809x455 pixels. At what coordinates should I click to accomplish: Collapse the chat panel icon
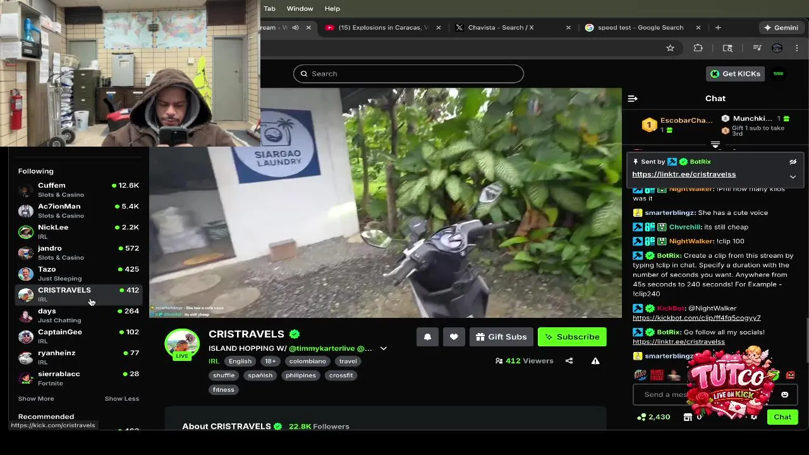pyautogui.click(x=633, y=99)
